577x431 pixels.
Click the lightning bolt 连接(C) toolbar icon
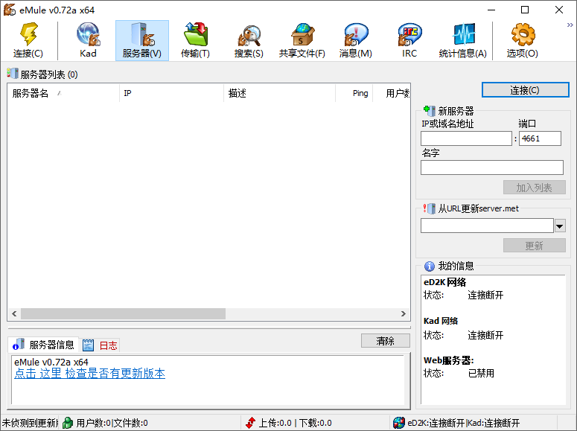28,40
